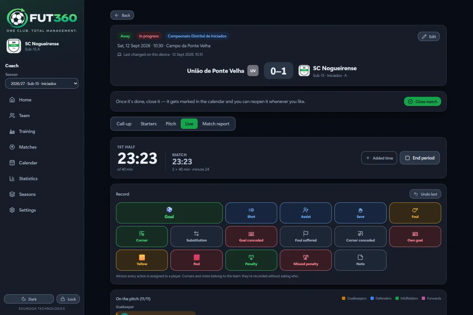Open Matches in the sidebar

coord(42,147)
